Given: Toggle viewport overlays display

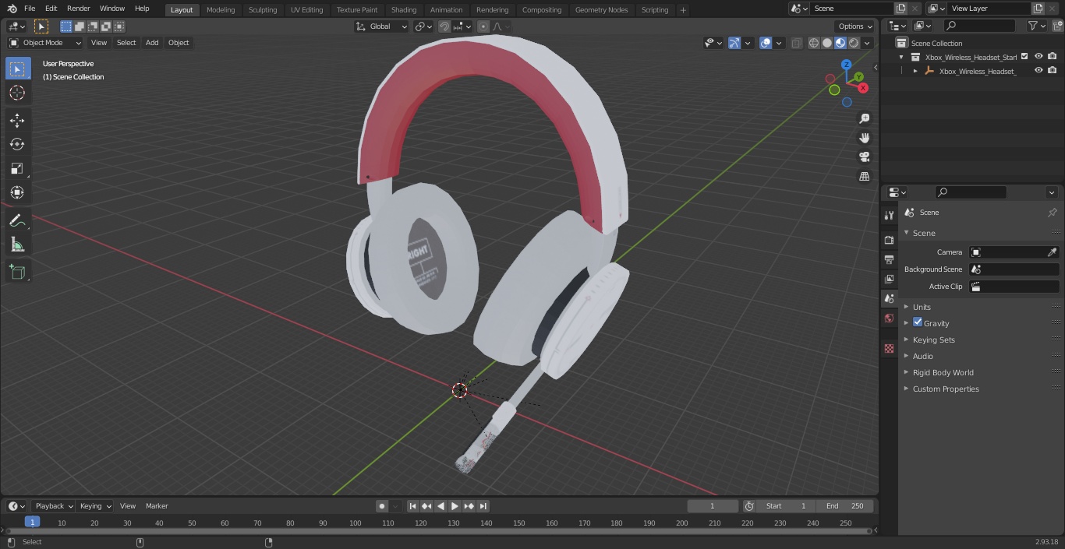Looking at the screenshot, I should coord(766,43).
